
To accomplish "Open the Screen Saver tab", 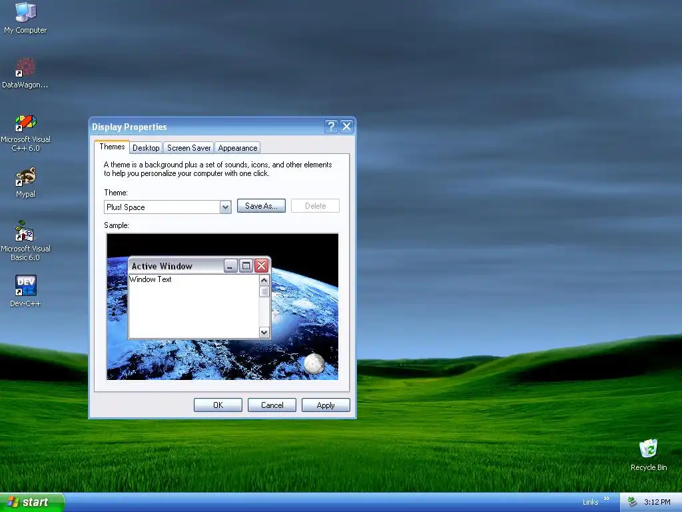I will point(188,148).
